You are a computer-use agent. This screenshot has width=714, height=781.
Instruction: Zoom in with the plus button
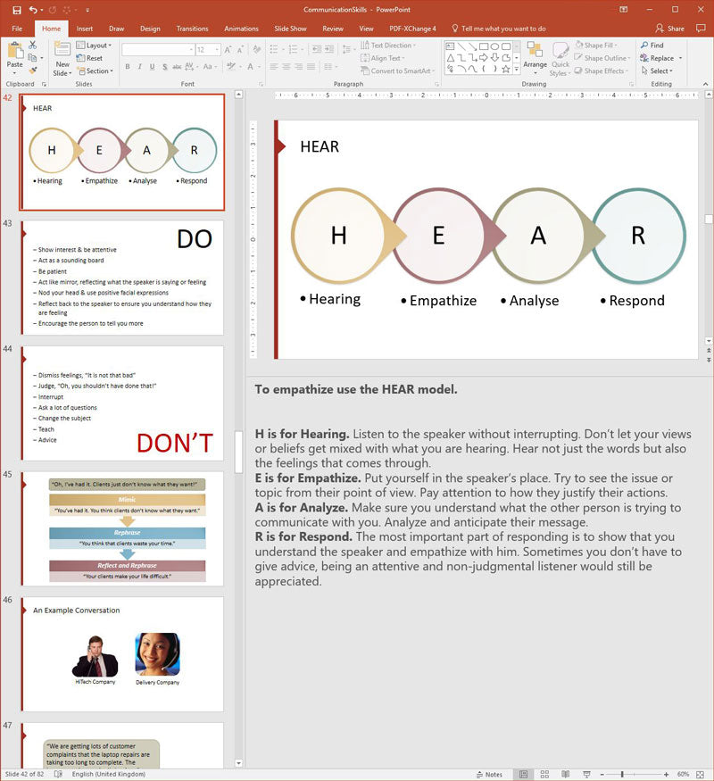(x=666, y=774)
